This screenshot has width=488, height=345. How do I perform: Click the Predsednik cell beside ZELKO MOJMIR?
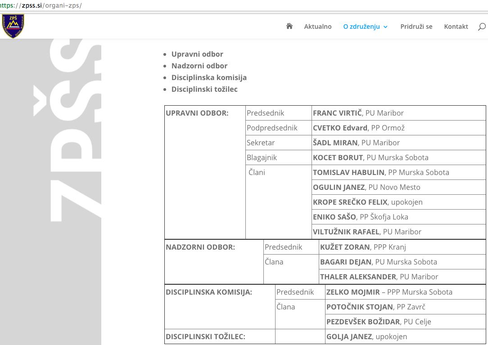(300, 292)
